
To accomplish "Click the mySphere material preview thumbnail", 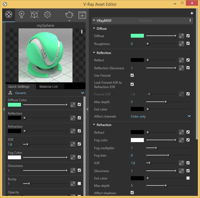I will coord(46,55).
